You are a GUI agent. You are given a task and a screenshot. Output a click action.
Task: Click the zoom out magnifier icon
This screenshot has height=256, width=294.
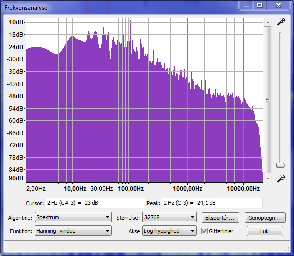[x=281, y=178]
